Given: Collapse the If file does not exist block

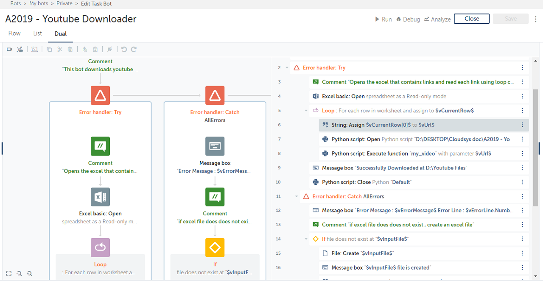Looking at the screenshot, I should click(306, 239).
